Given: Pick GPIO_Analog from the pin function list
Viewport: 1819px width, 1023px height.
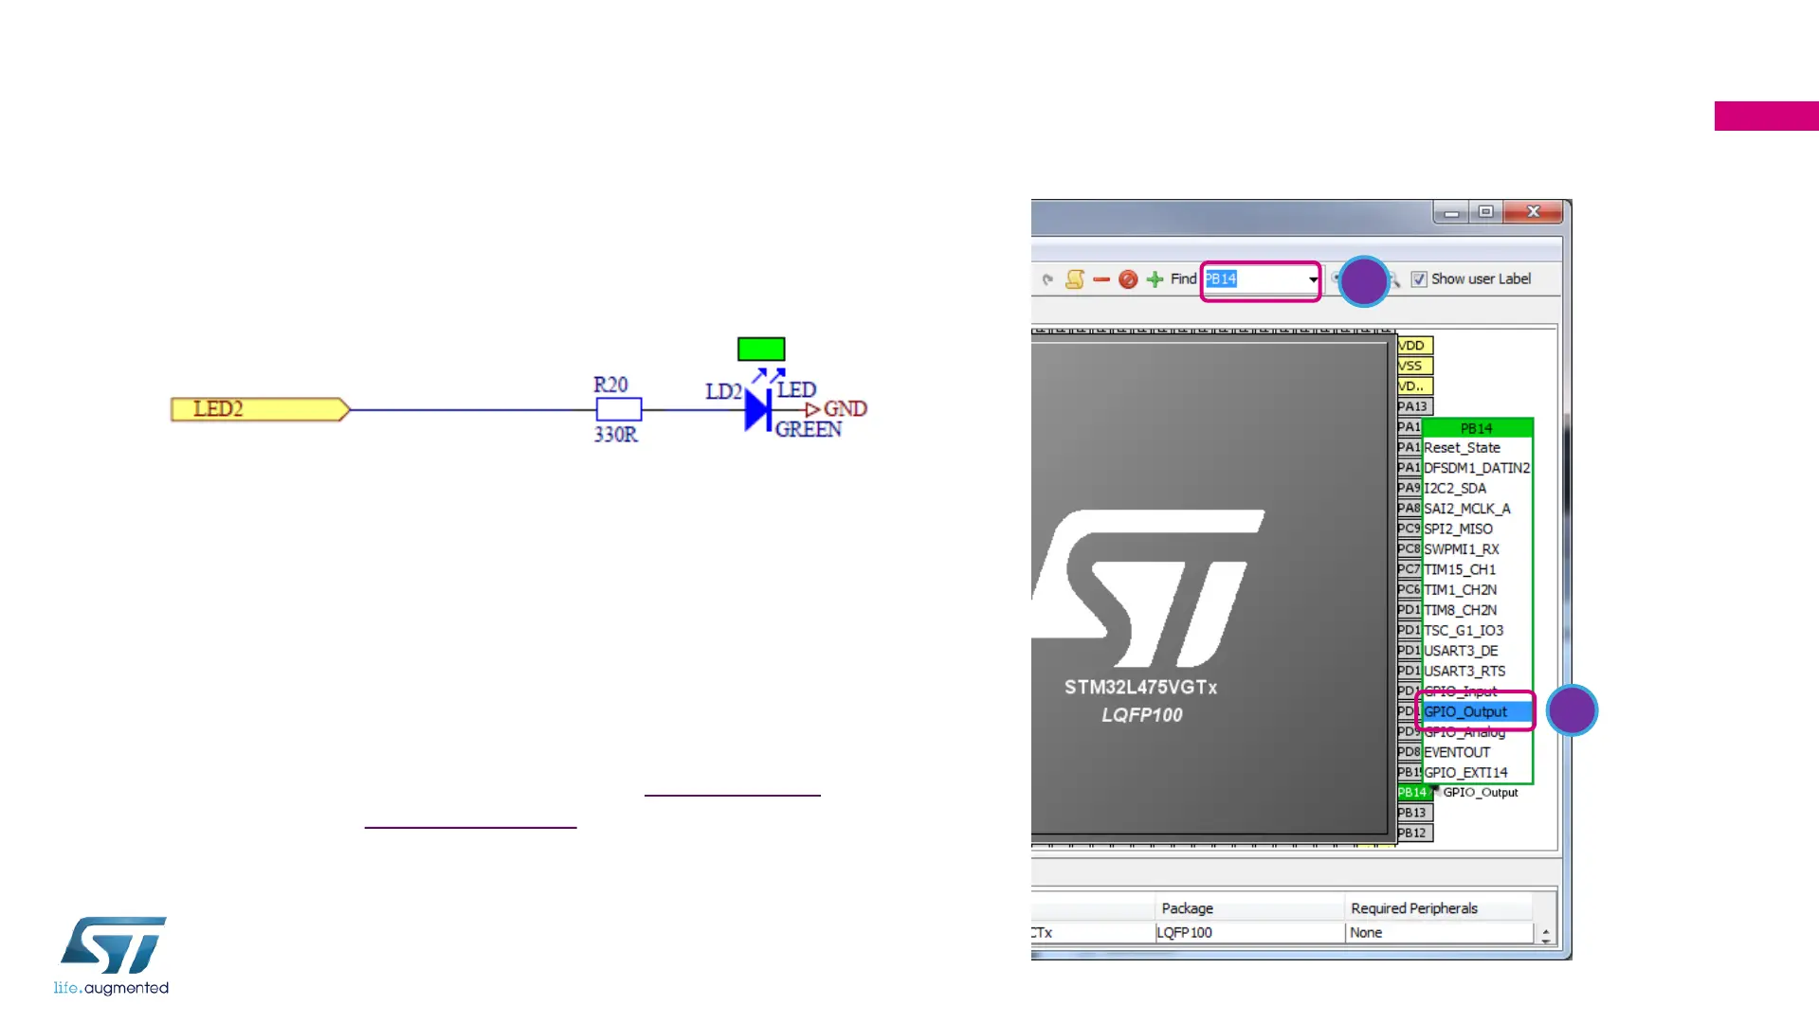Looking at the screenshot, I should (1477, 732).
